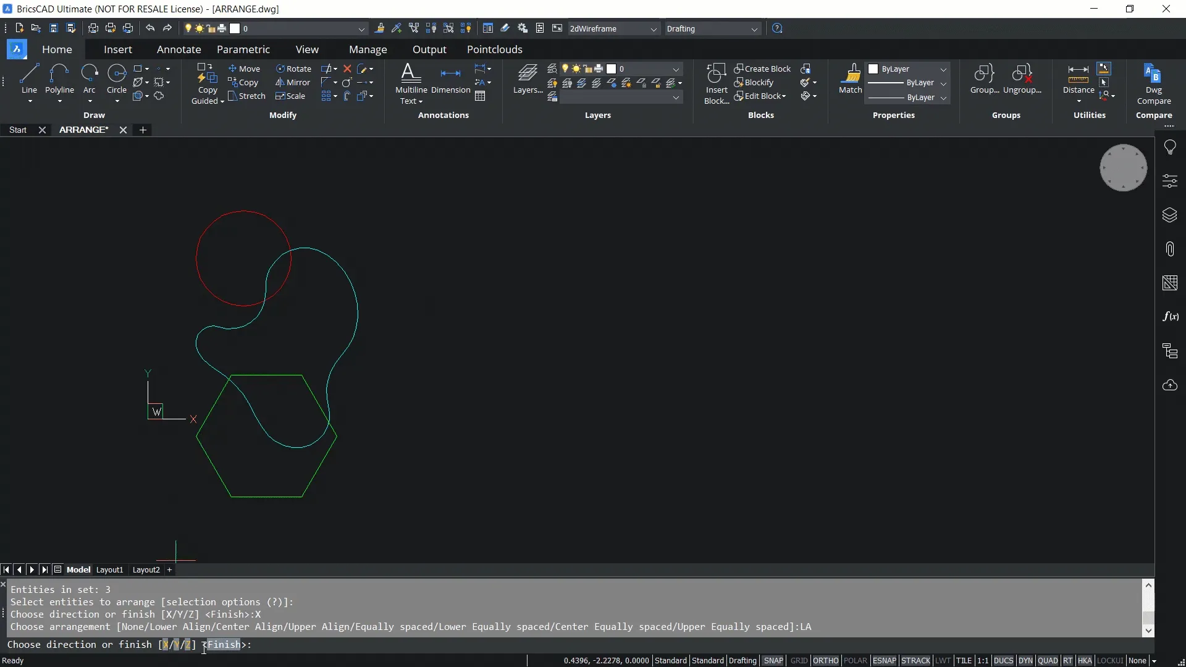Select the Line tool
Viewport: 1186px width, 667px height.
tap(29, 79)
